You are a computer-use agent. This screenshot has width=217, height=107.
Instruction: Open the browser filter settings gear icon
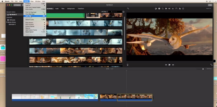pos(123,12)
